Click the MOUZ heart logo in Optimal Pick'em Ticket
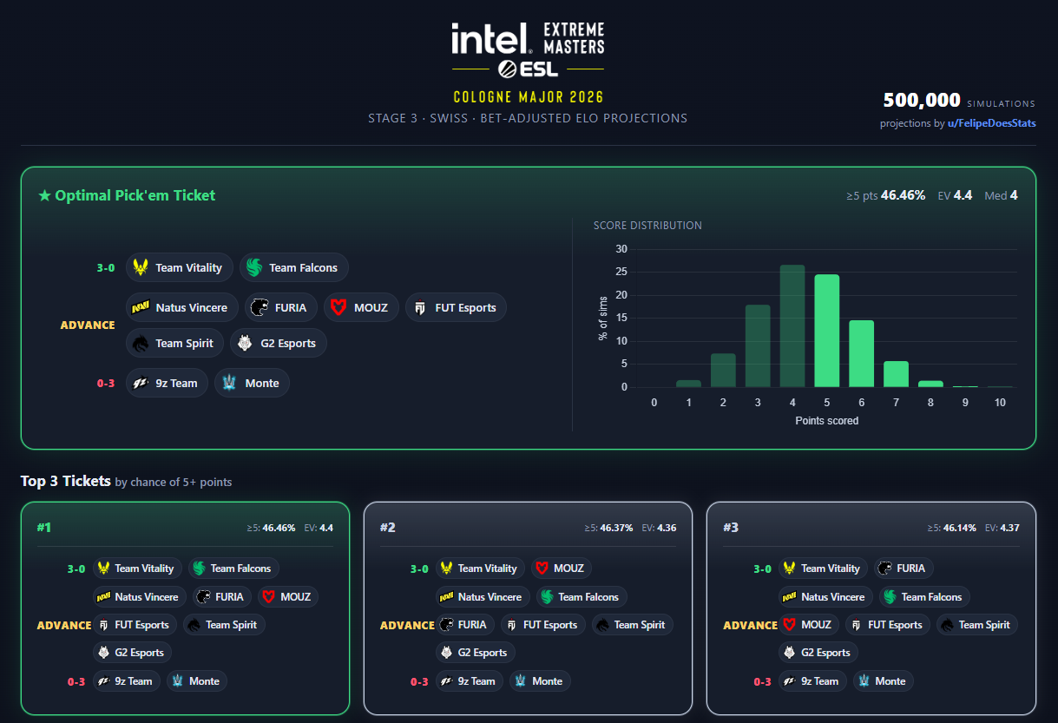Screen dimensions: 1058x723 tap(339, 307)
